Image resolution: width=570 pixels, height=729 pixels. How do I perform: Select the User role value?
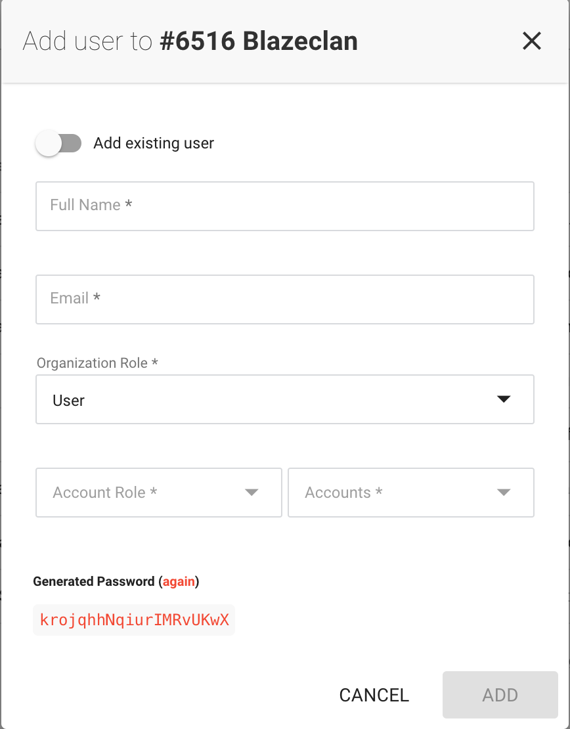(x=68, y=401)
